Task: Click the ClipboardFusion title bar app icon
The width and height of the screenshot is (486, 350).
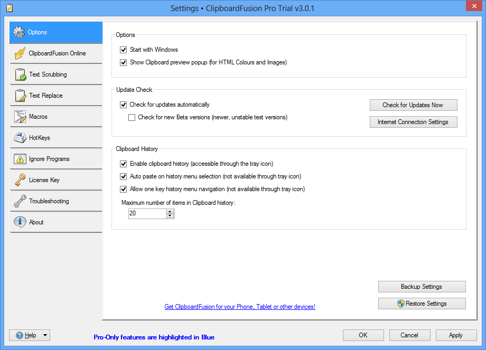Action: coord(10,8)
